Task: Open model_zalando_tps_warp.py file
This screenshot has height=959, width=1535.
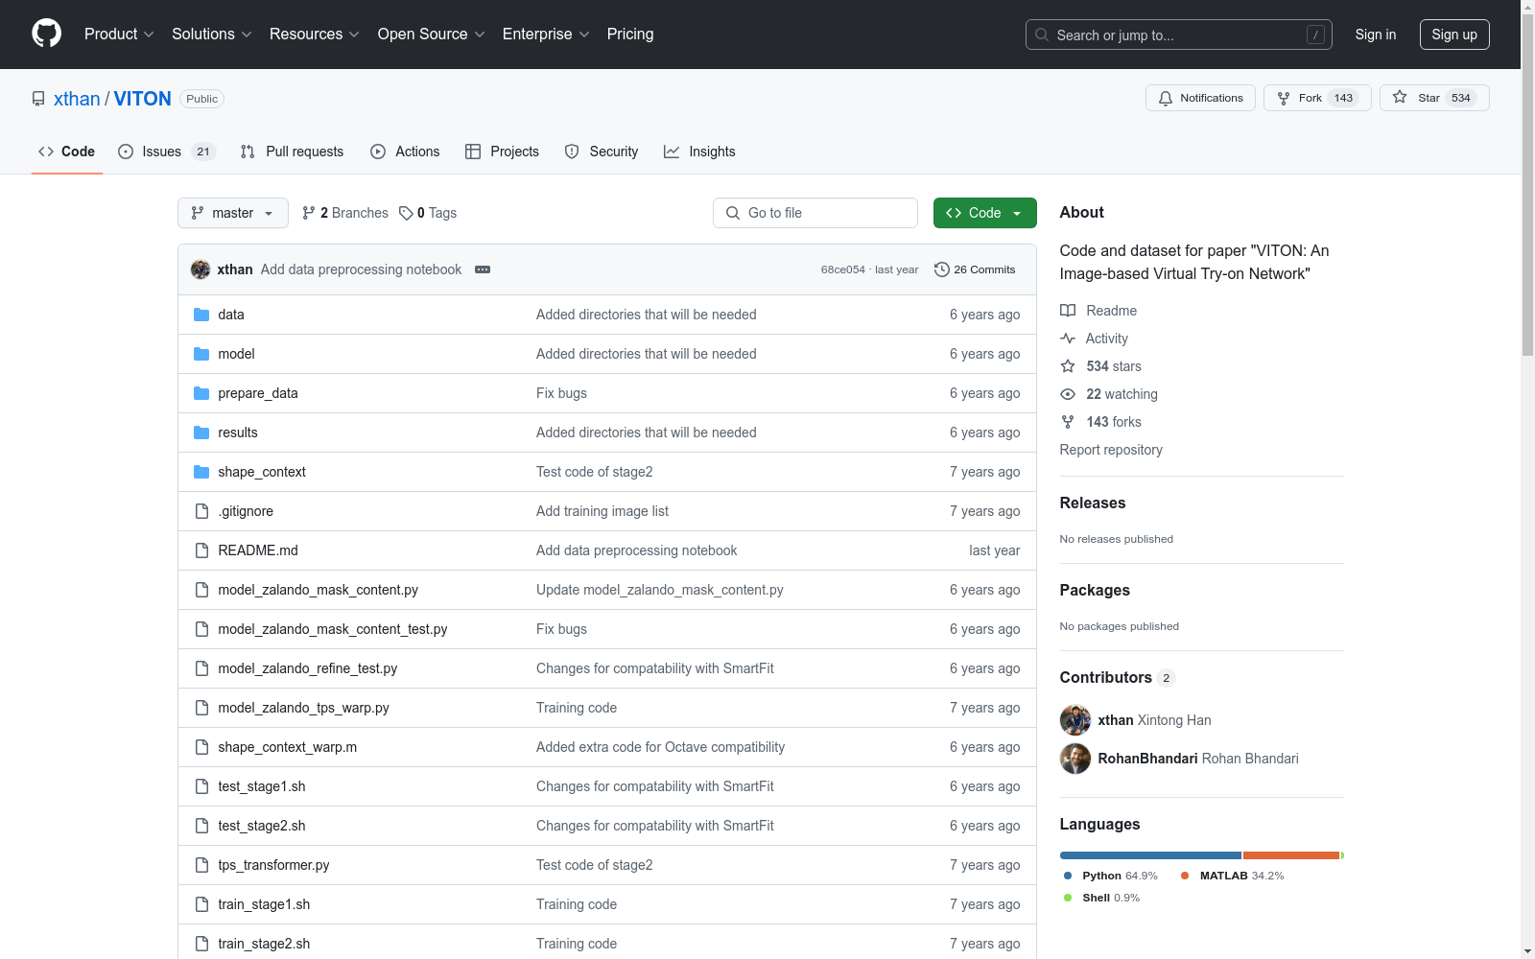Action: (303, 708)
